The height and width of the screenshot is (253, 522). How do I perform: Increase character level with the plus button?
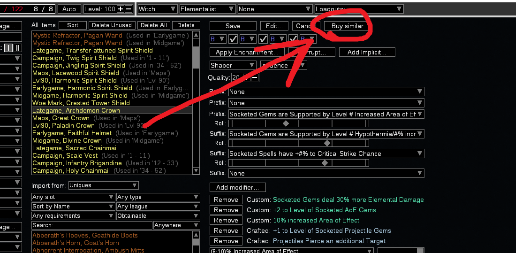[x=121, y=9]
